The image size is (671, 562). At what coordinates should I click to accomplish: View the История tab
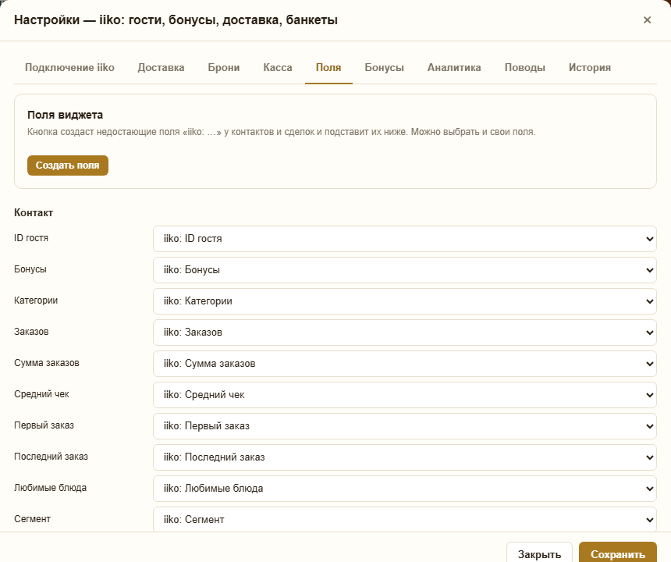coord(590,68)
